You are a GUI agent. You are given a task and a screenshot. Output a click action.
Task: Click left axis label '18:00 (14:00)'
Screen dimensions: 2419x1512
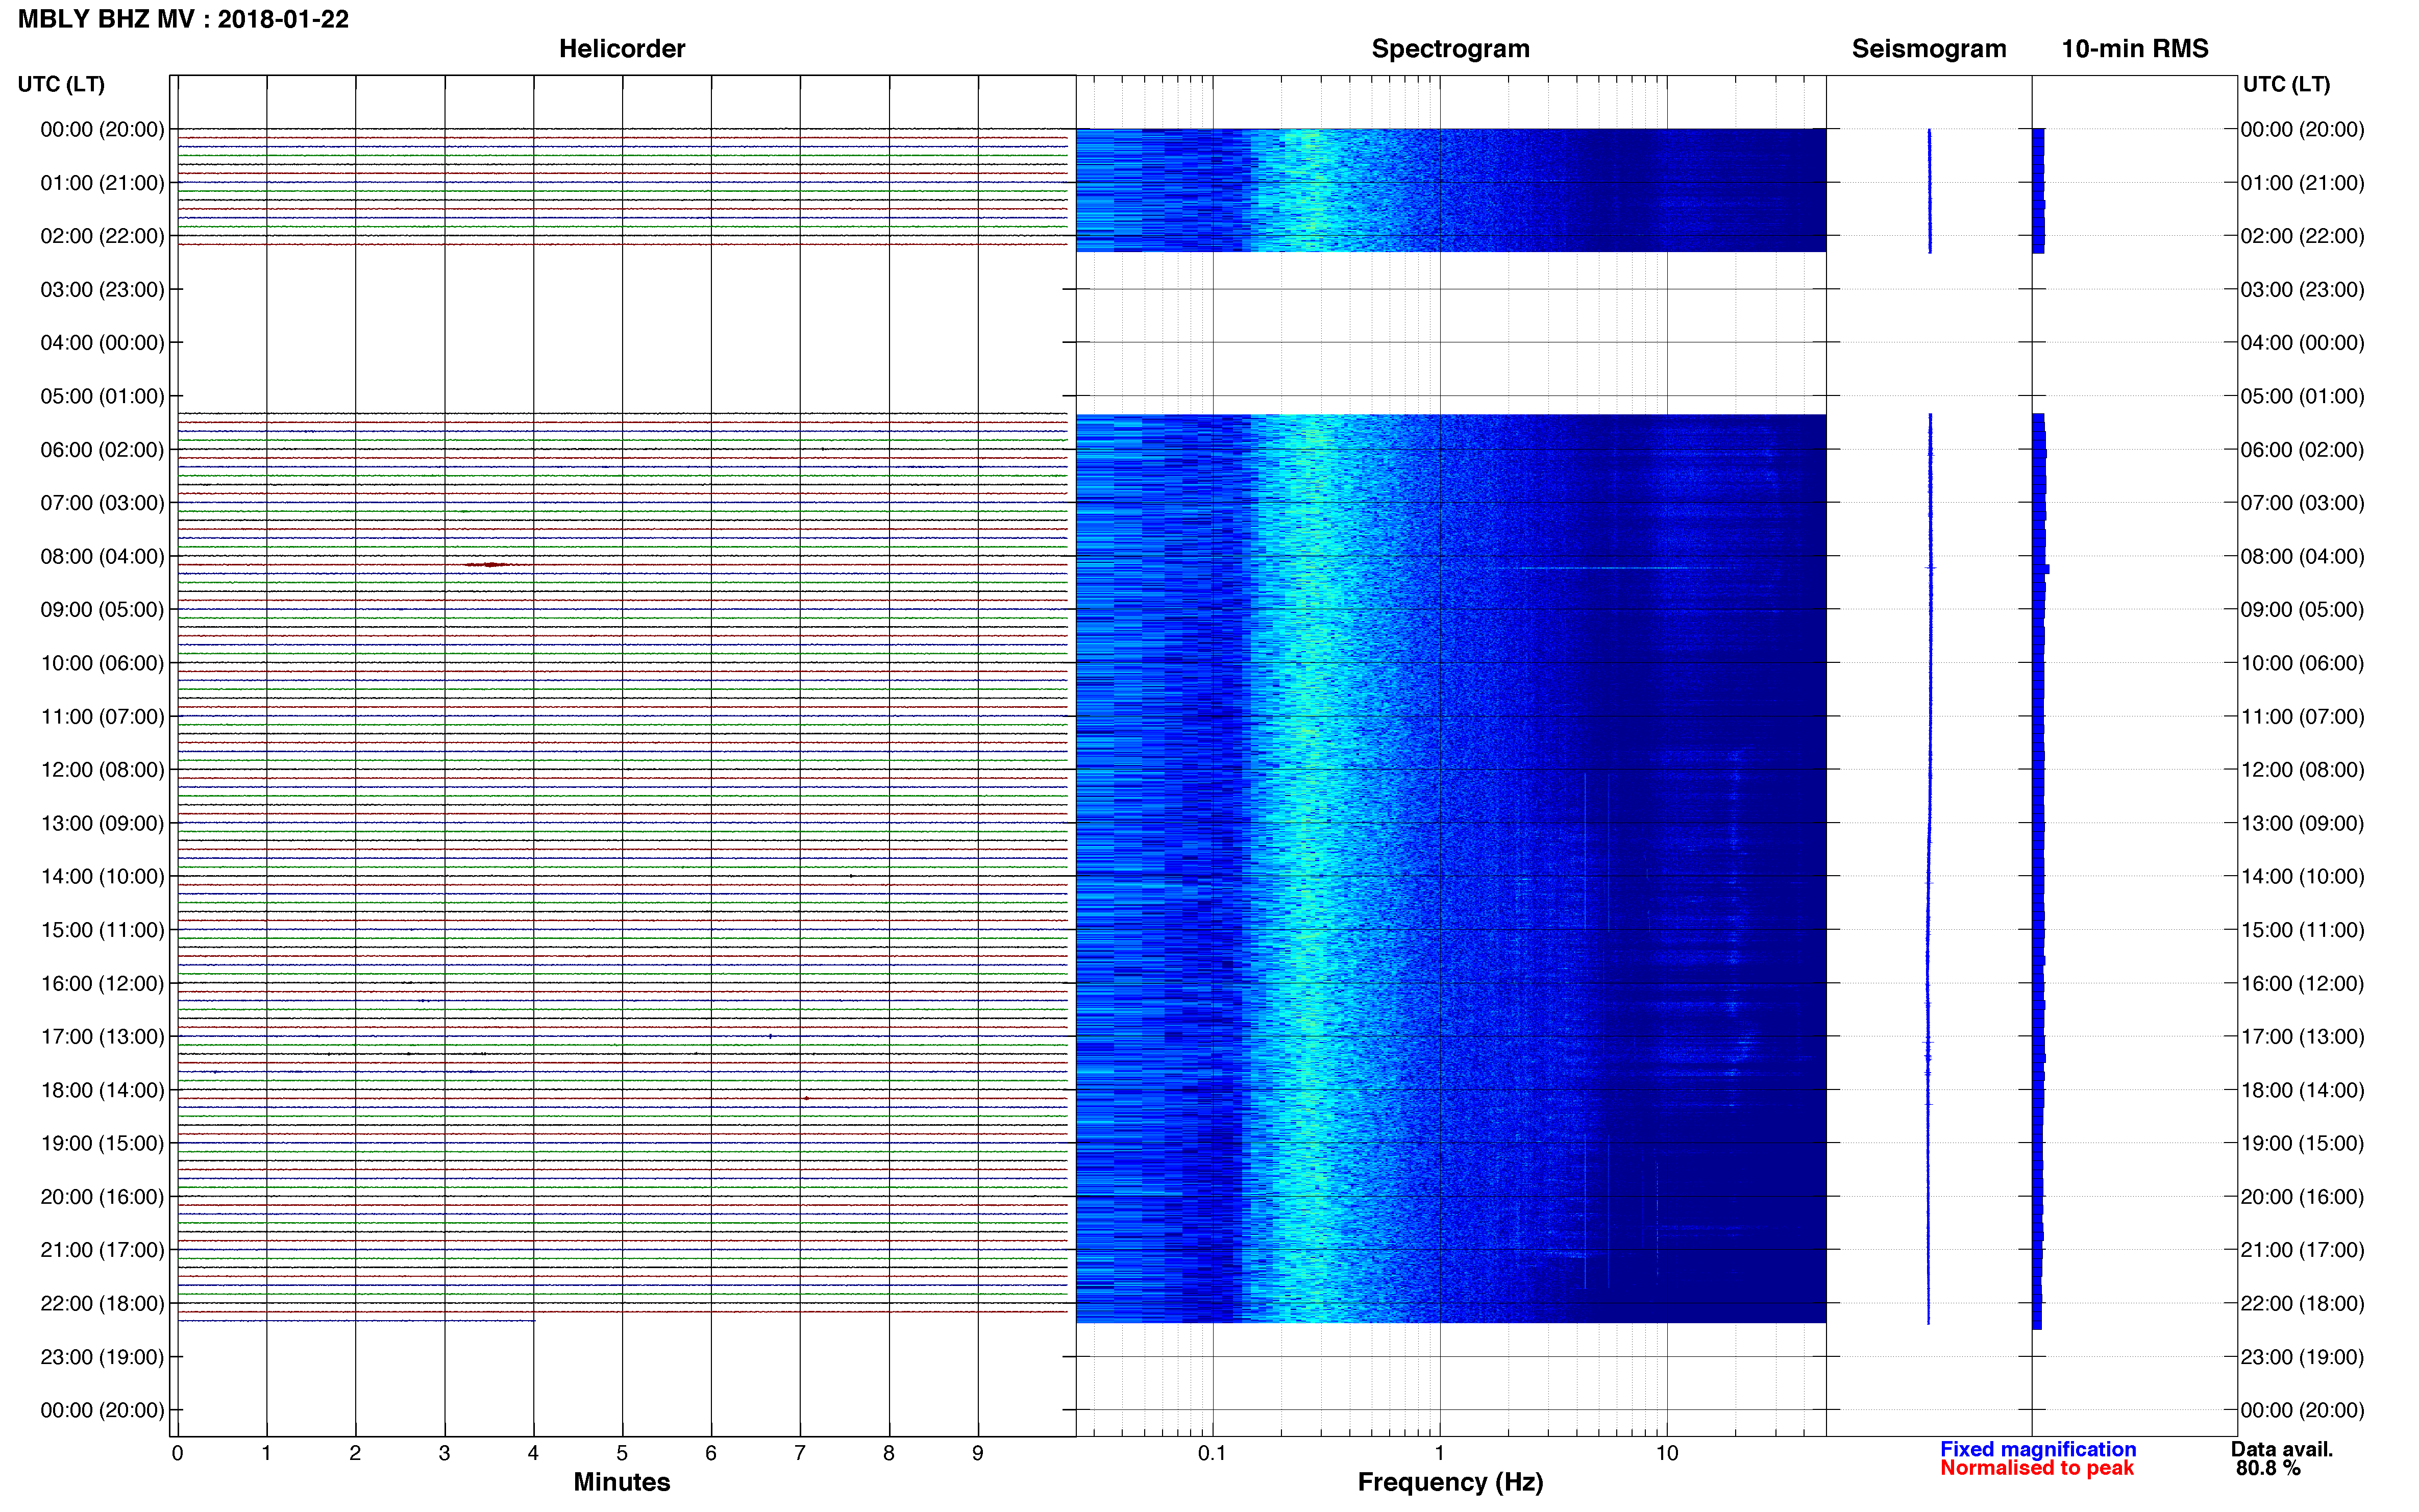pos(102,1090)
